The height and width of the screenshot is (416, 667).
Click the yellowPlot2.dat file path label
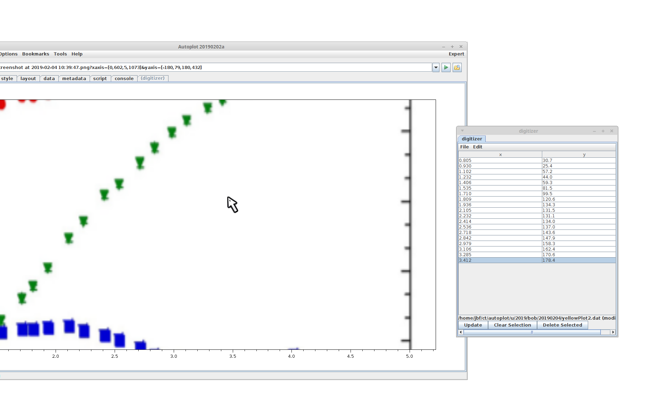[x=537, y=318]
